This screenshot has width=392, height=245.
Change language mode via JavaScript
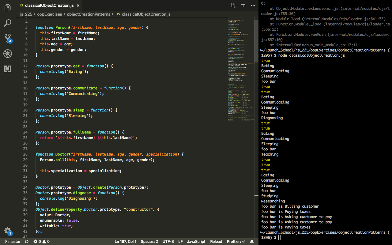click(x=196, y=241)
